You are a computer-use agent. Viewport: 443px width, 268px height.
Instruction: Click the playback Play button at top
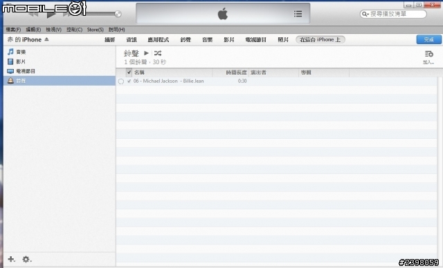click(51, 14)
